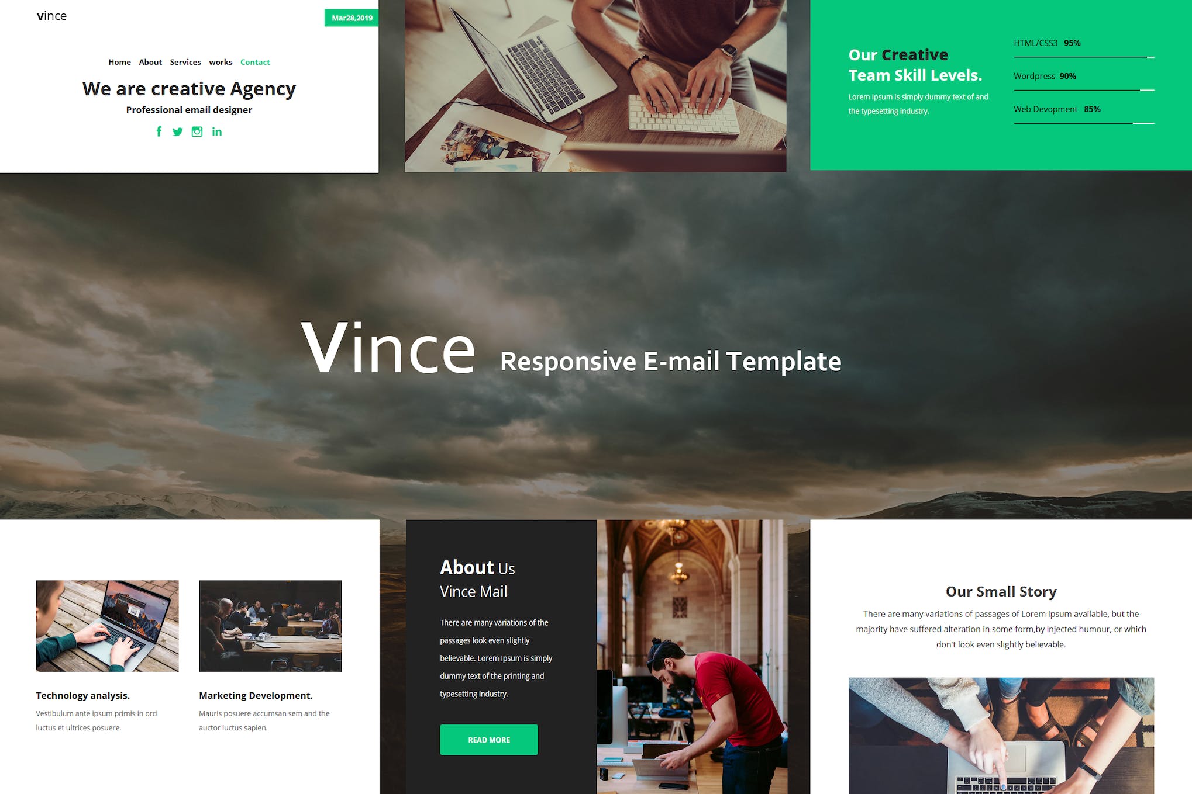Click the READ MORE button in About section

[489, 739]
